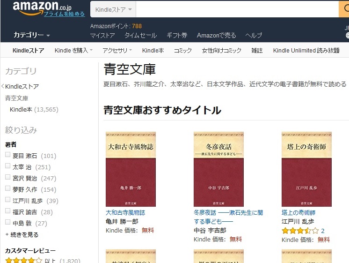The width and height of the screenshot is (349, 263).
Task: Go to ギフト券 page
Action: click(177, 35)
